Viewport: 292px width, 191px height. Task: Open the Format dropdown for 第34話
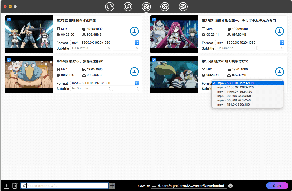tap(105, 83)
